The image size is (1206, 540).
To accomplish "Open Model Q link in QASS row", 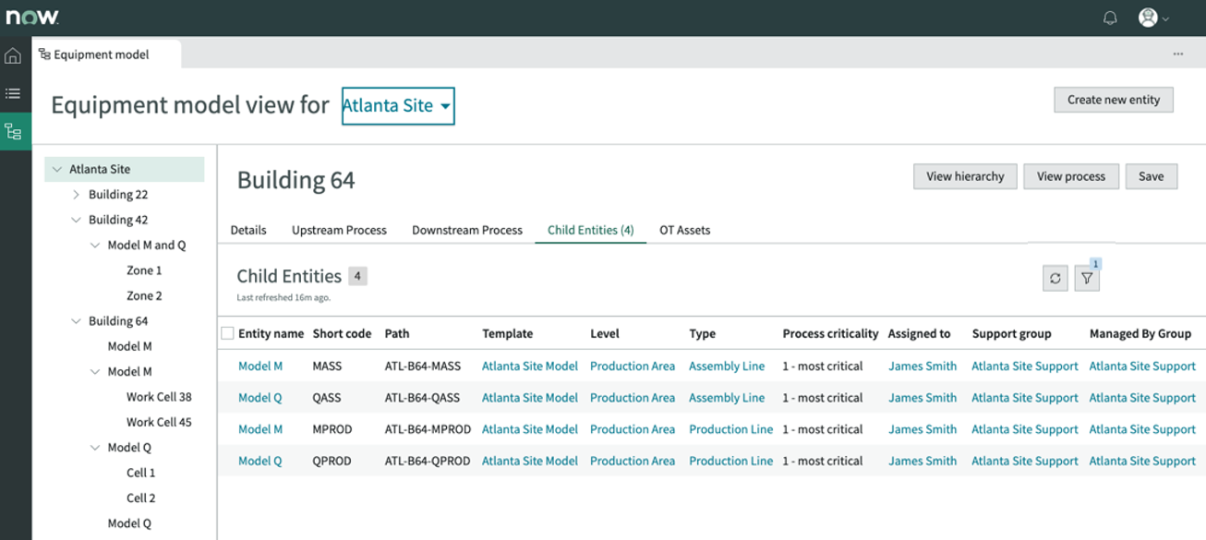I will pos(260,398).
